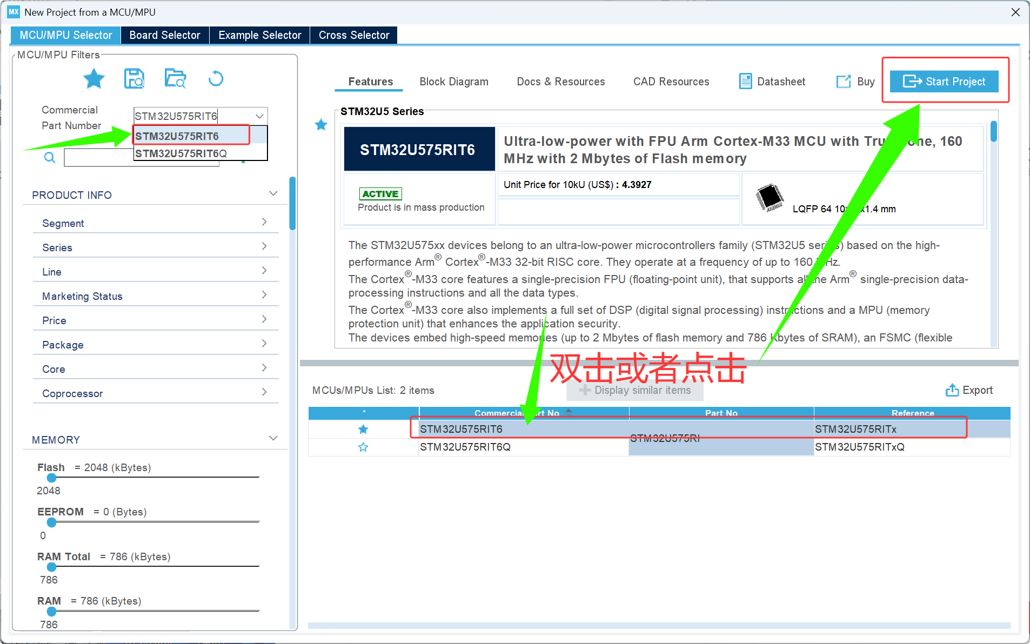The width and height of the screenshot is (1030, 644).
Task: Click the LQFP 64 package chip image
Action: 770,198
